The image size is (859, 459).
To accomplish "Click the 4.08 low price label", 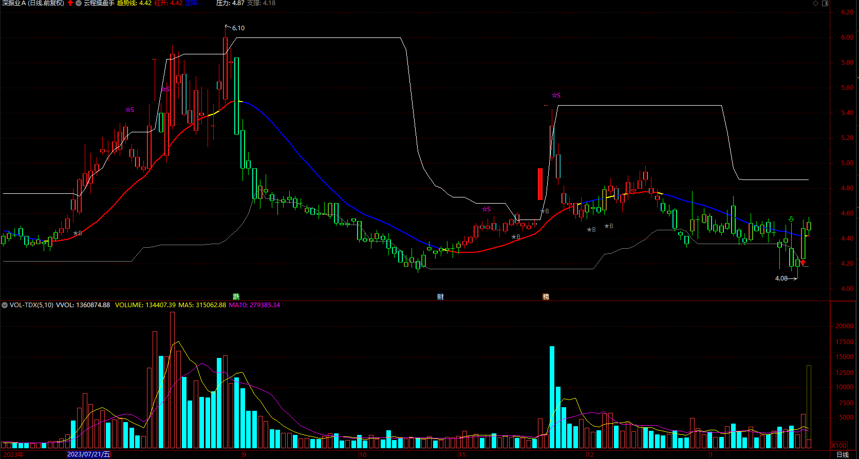I will pyautogui.click(x=781, y=278).
